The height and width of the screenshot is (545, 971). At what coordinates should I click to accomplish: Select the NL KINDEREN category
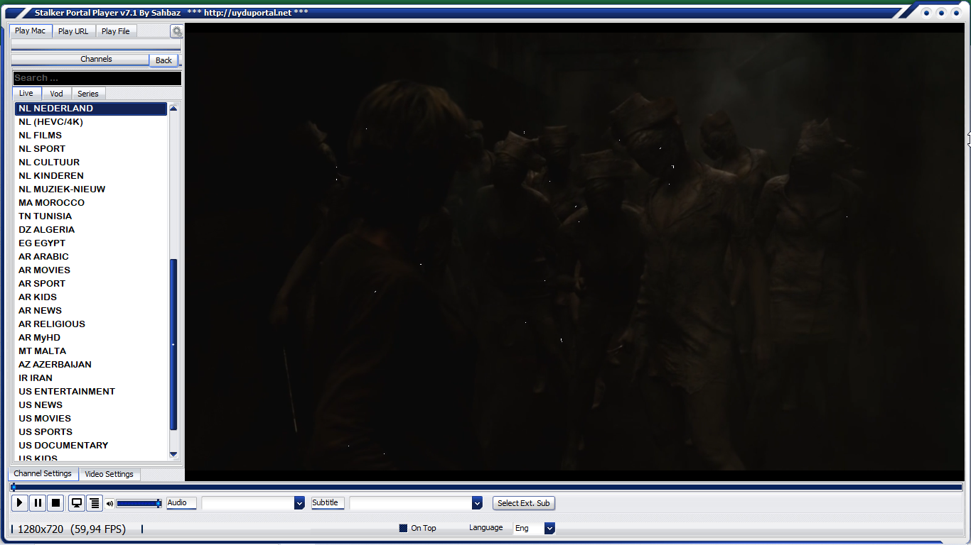click(91, 176)
